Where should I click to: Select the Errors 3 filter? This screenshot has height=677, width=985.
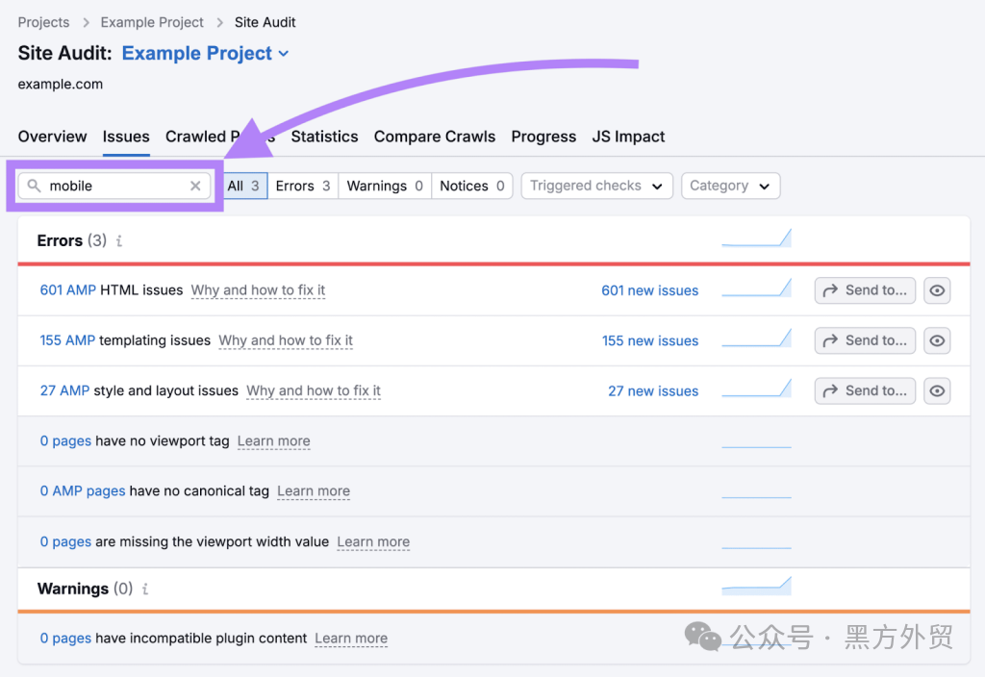click(303, 186)
